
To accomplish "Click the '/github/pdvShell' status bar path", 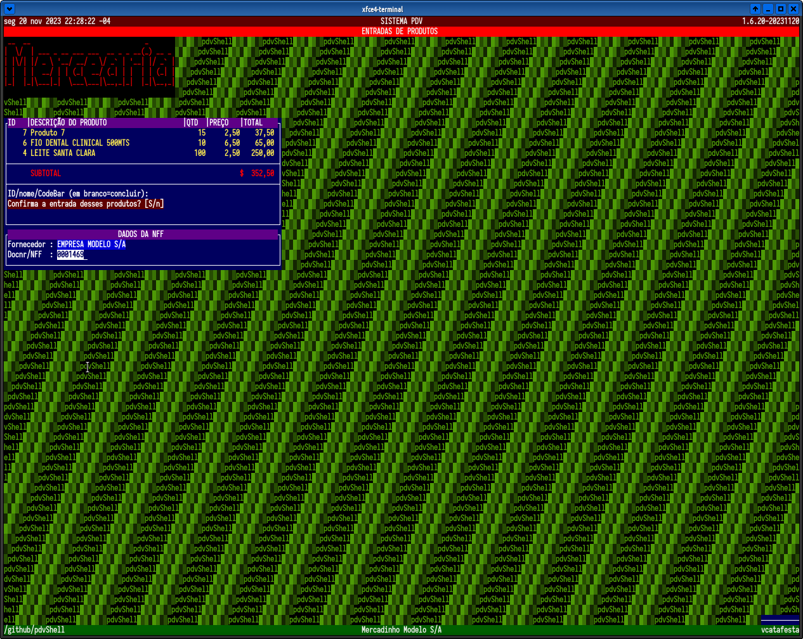I will click(x=34, y=629).
